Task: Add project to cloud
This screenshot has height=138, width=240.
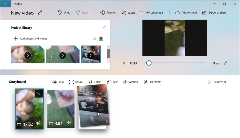Action: [186, 13]
